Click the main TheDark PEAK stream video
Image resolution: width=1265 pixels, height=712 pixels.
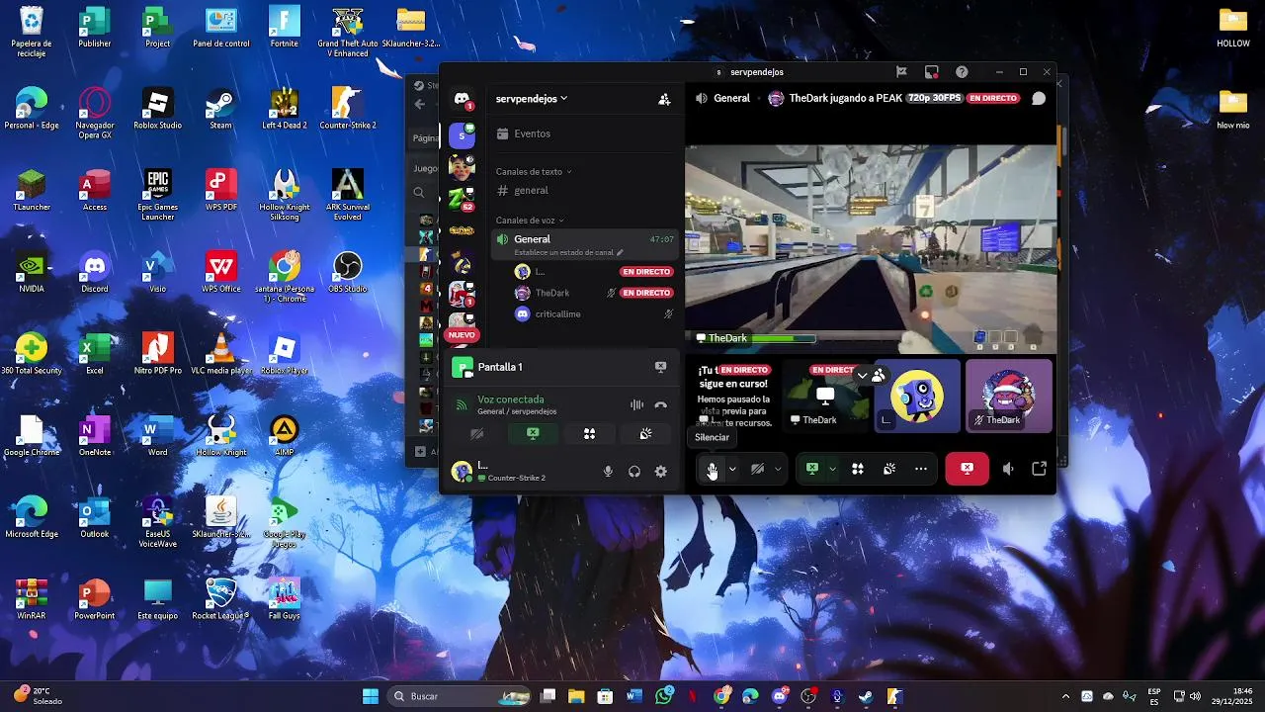(x=871, y=248)
